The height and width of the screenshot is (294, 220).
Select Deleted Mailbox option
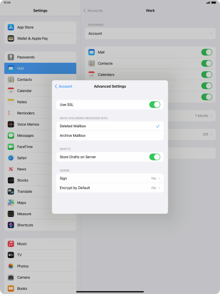(110, 126)
